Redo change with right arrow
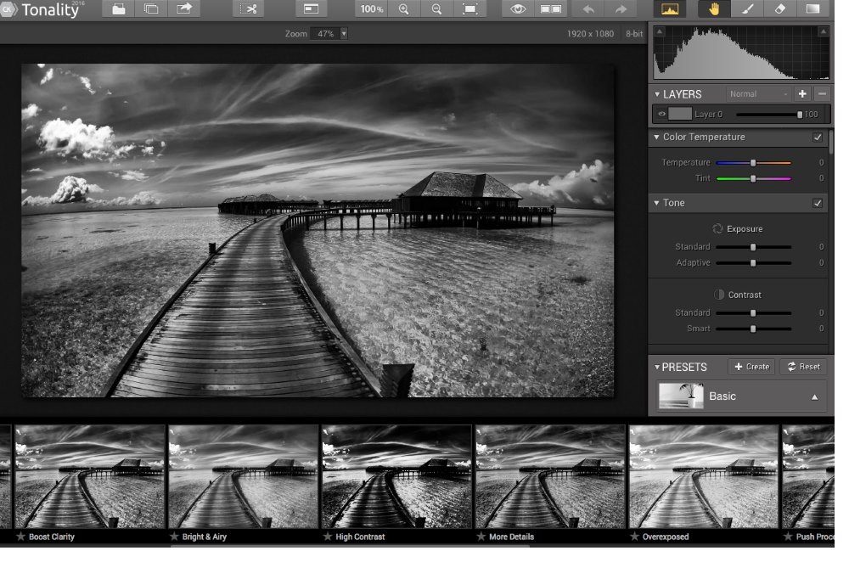 [x=621, y=9]
